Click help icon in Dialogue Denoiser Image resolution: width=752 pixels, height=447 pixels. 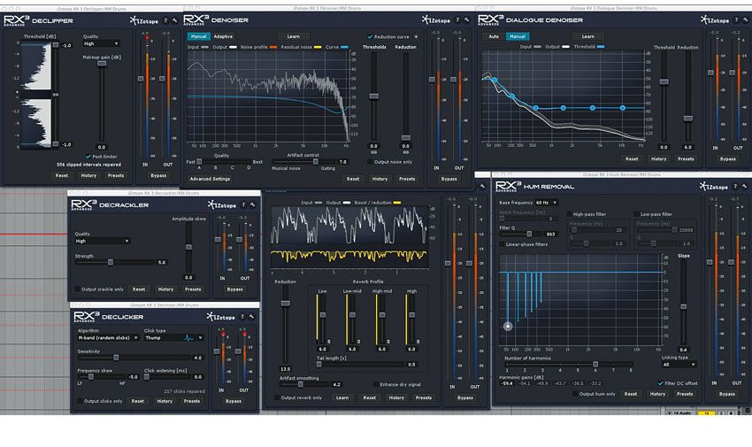pos(736,19)
